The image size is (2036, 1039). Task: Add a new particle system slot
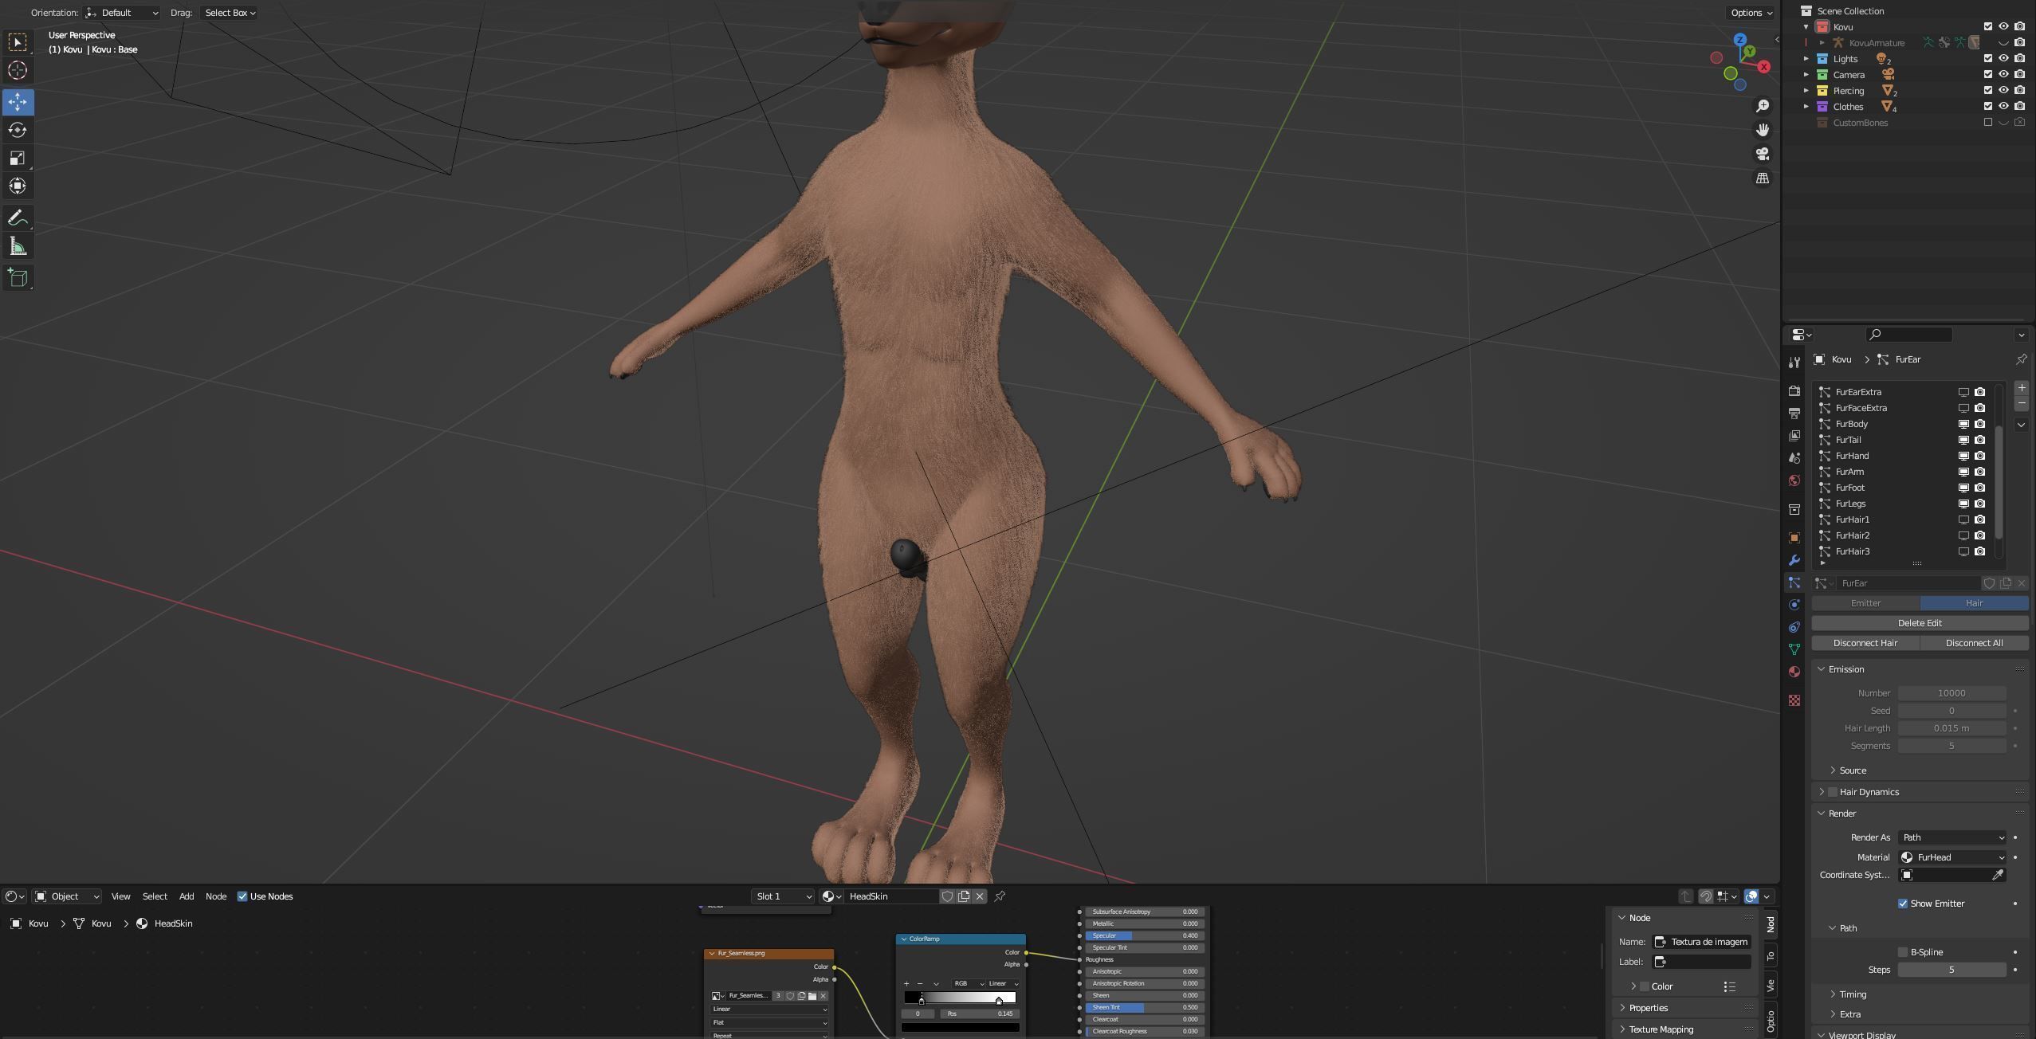pos(2021,388)
